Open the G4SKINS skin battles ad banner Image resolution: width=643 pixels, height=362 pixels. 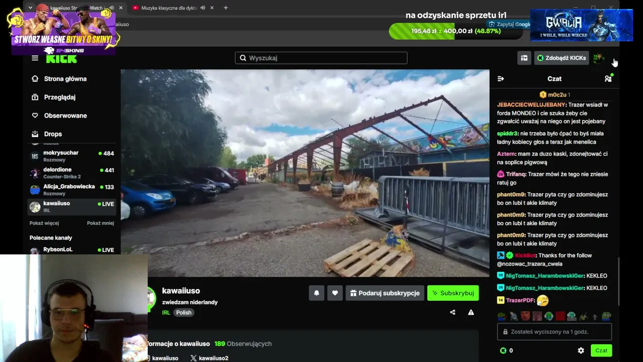(64, 30)
